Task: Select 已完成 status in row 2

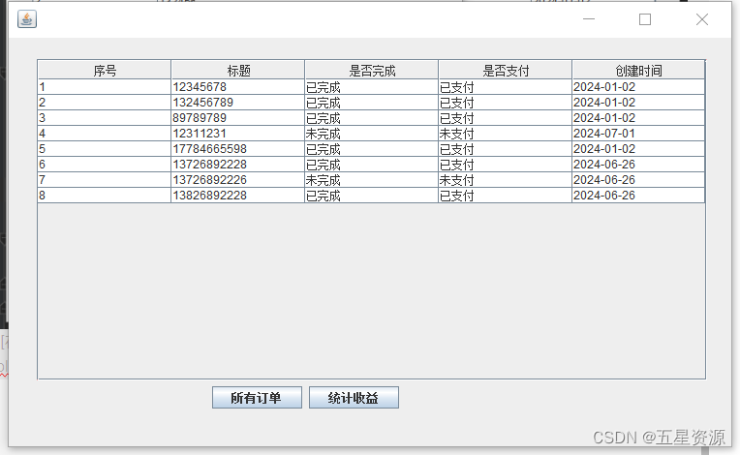Action: (371, 103)
